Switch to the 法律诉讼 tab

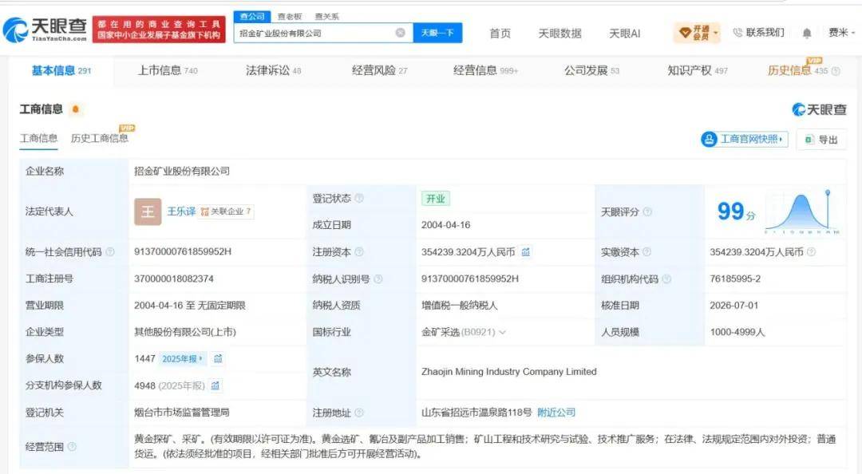[273, 70]
